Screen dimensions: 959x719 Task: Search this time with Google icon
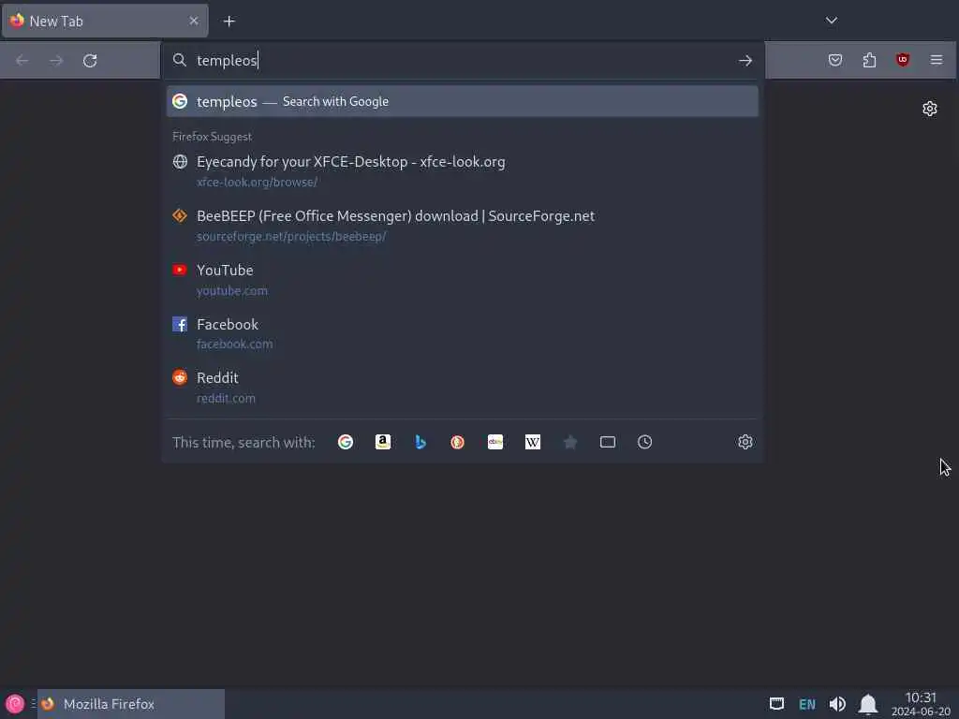(x=346, y=442)
